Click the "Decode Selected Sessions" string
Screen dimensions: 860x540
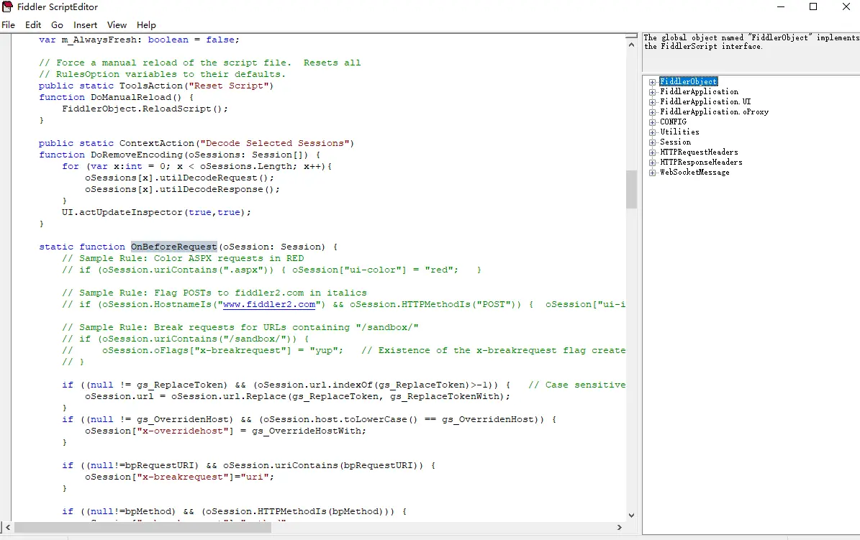coord(274,143)
